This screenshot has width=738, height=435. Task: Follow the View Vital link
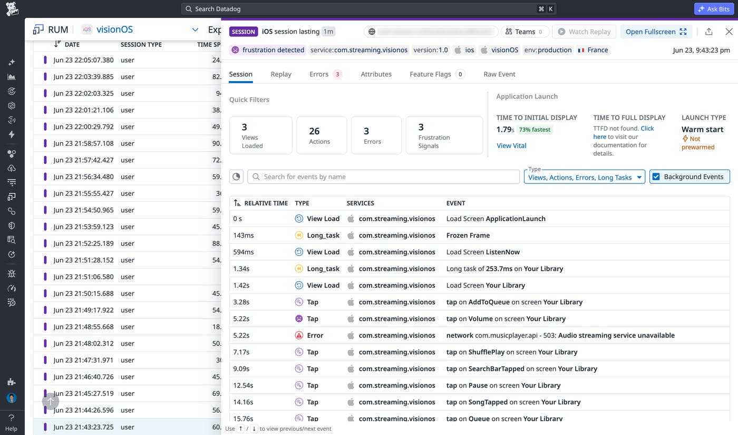(511, 145)
